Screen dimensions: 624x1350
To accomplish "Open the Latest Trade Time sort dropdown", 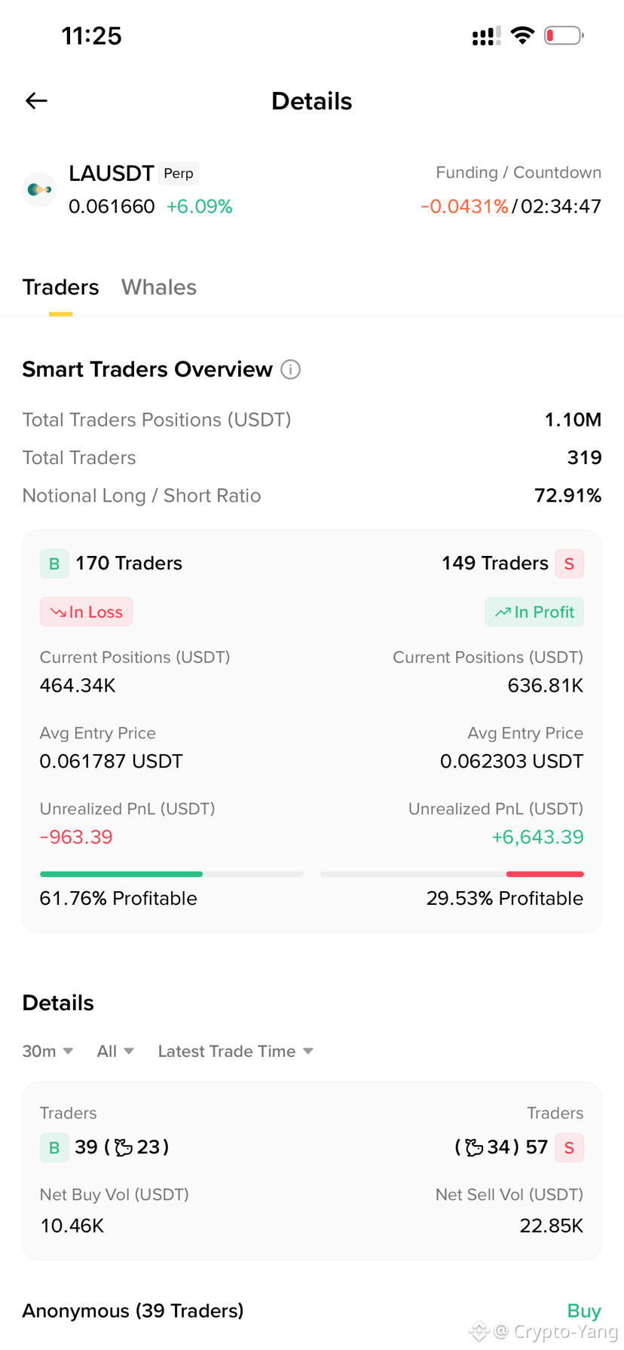I will tap(235, 1051).
